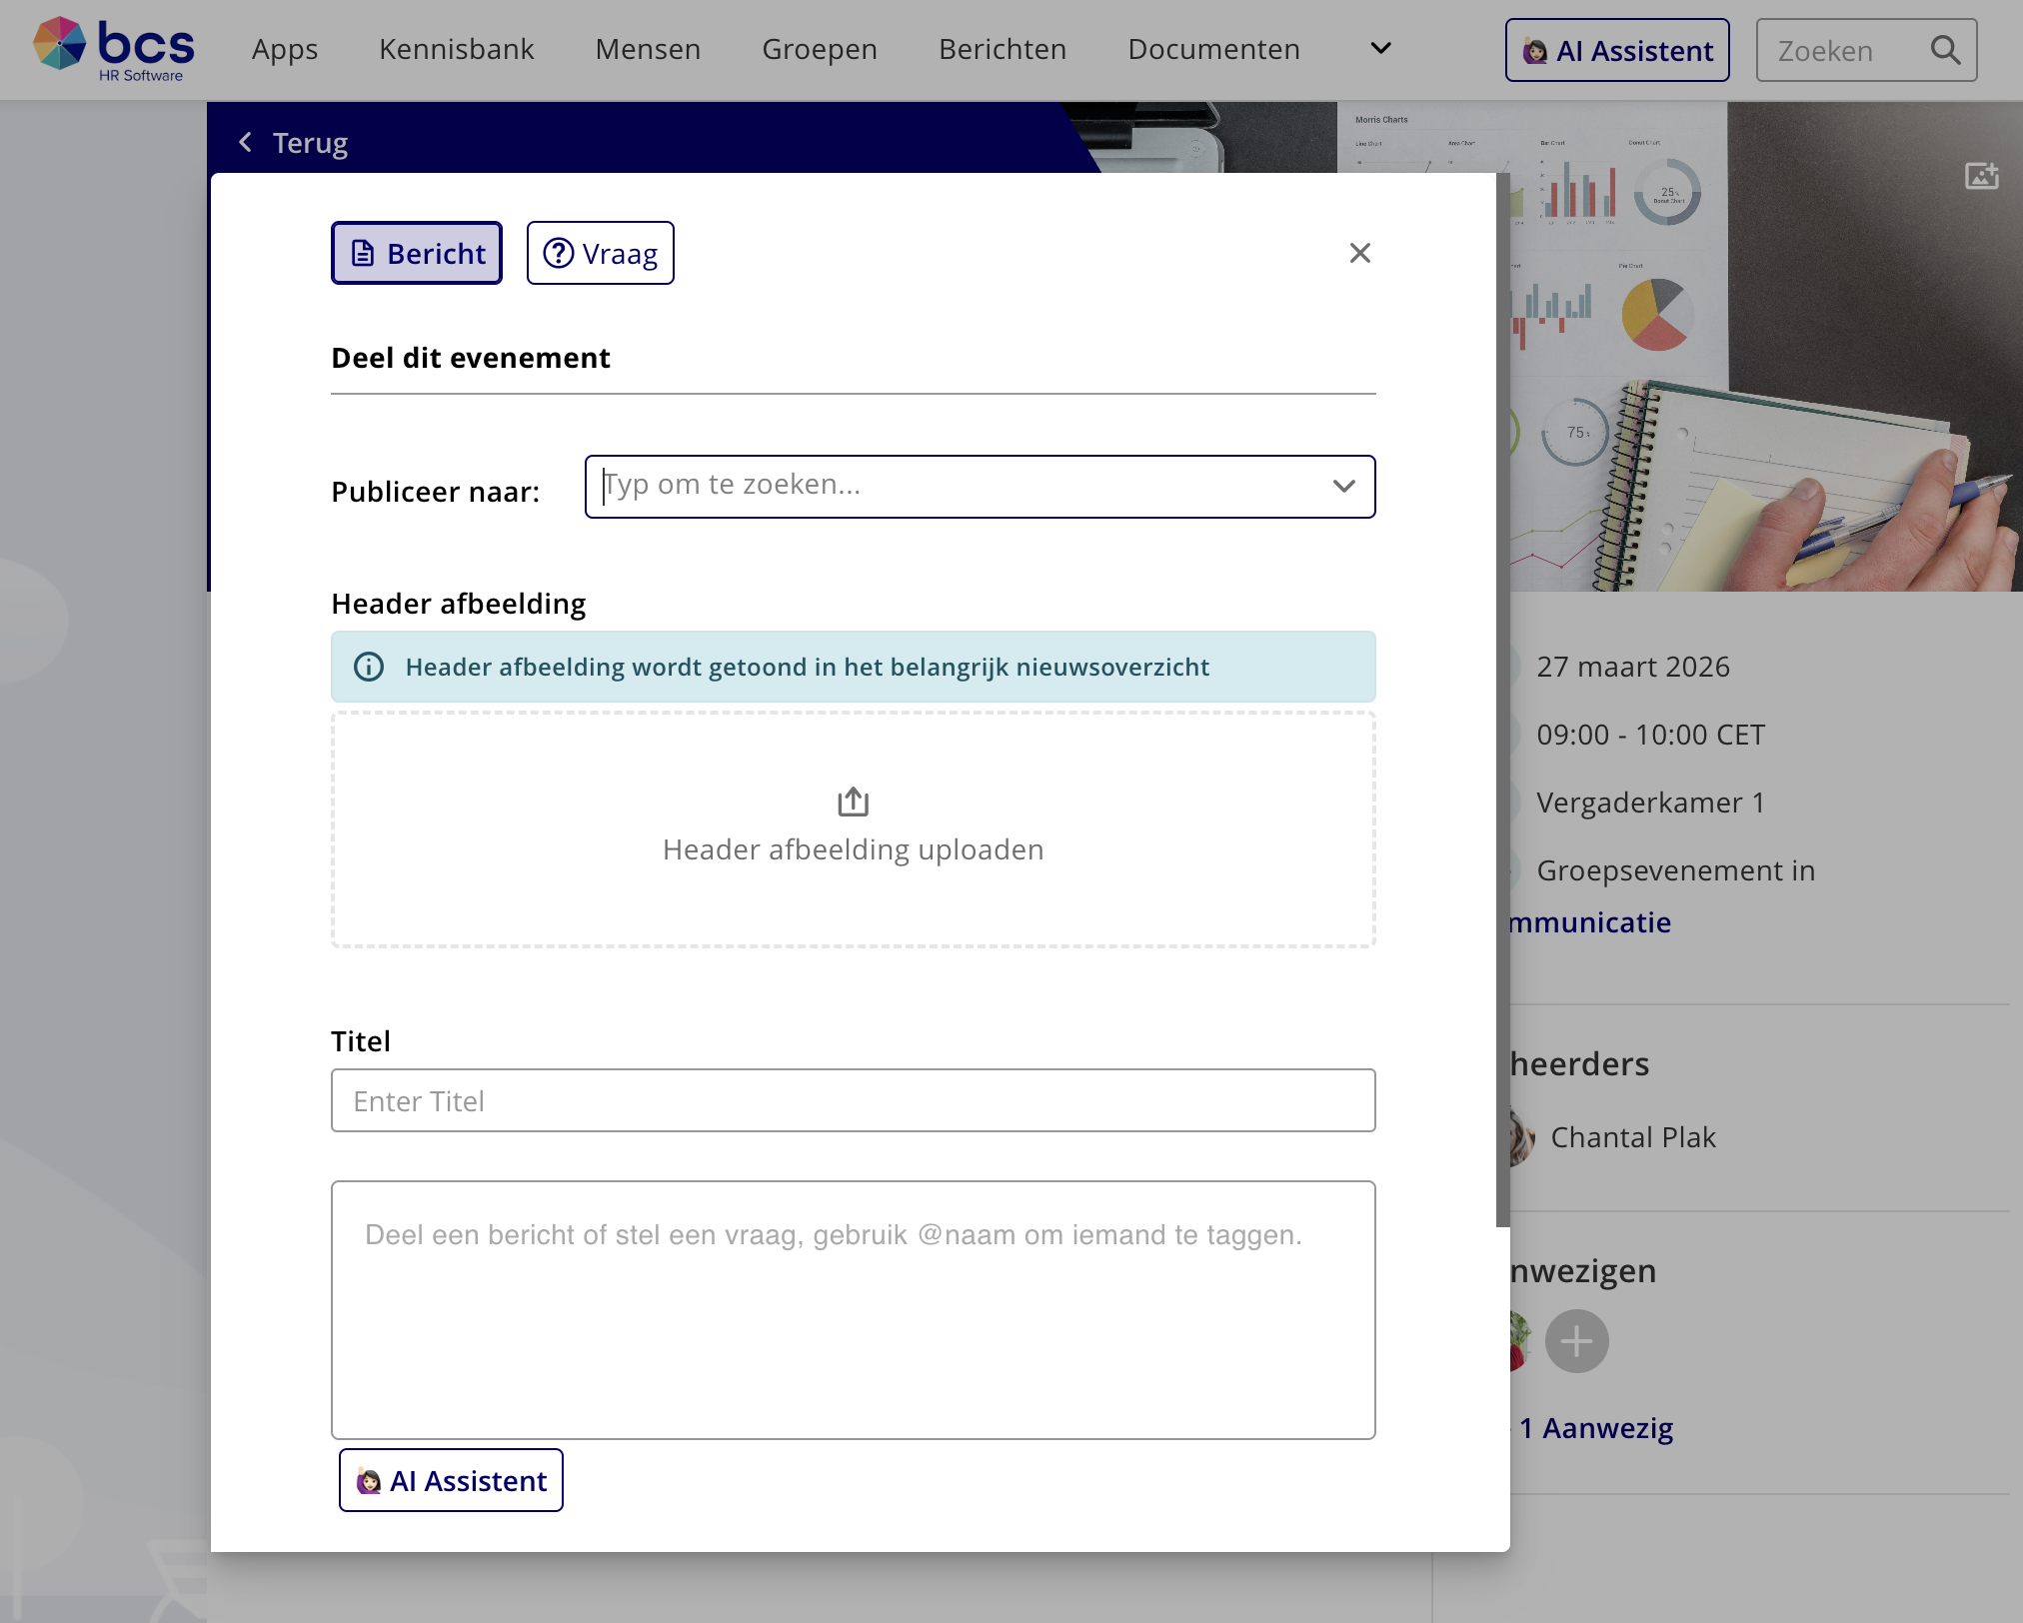Click the 09:00 - 10:00 CET time
The image size is (2023, 1623).
1651,735
